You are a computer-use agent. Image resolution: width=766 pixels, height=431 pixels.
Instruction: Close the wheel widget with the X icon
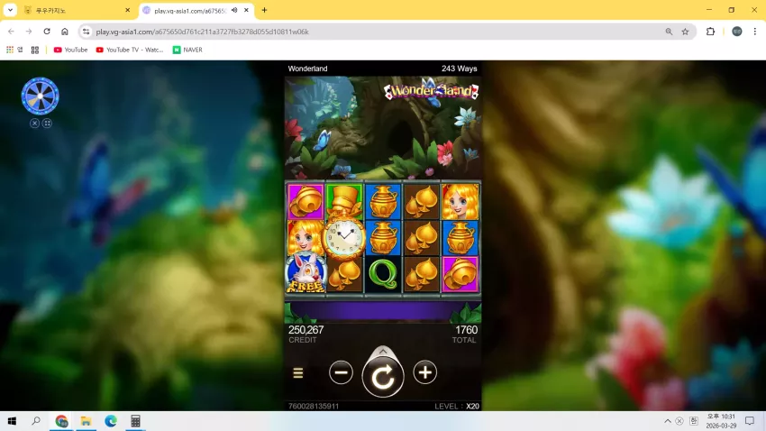(x=34, y=124)
